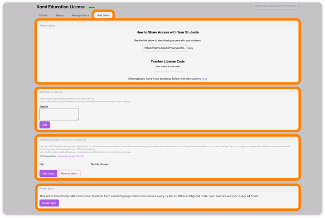Click the Remove Users button

[69, 173]
